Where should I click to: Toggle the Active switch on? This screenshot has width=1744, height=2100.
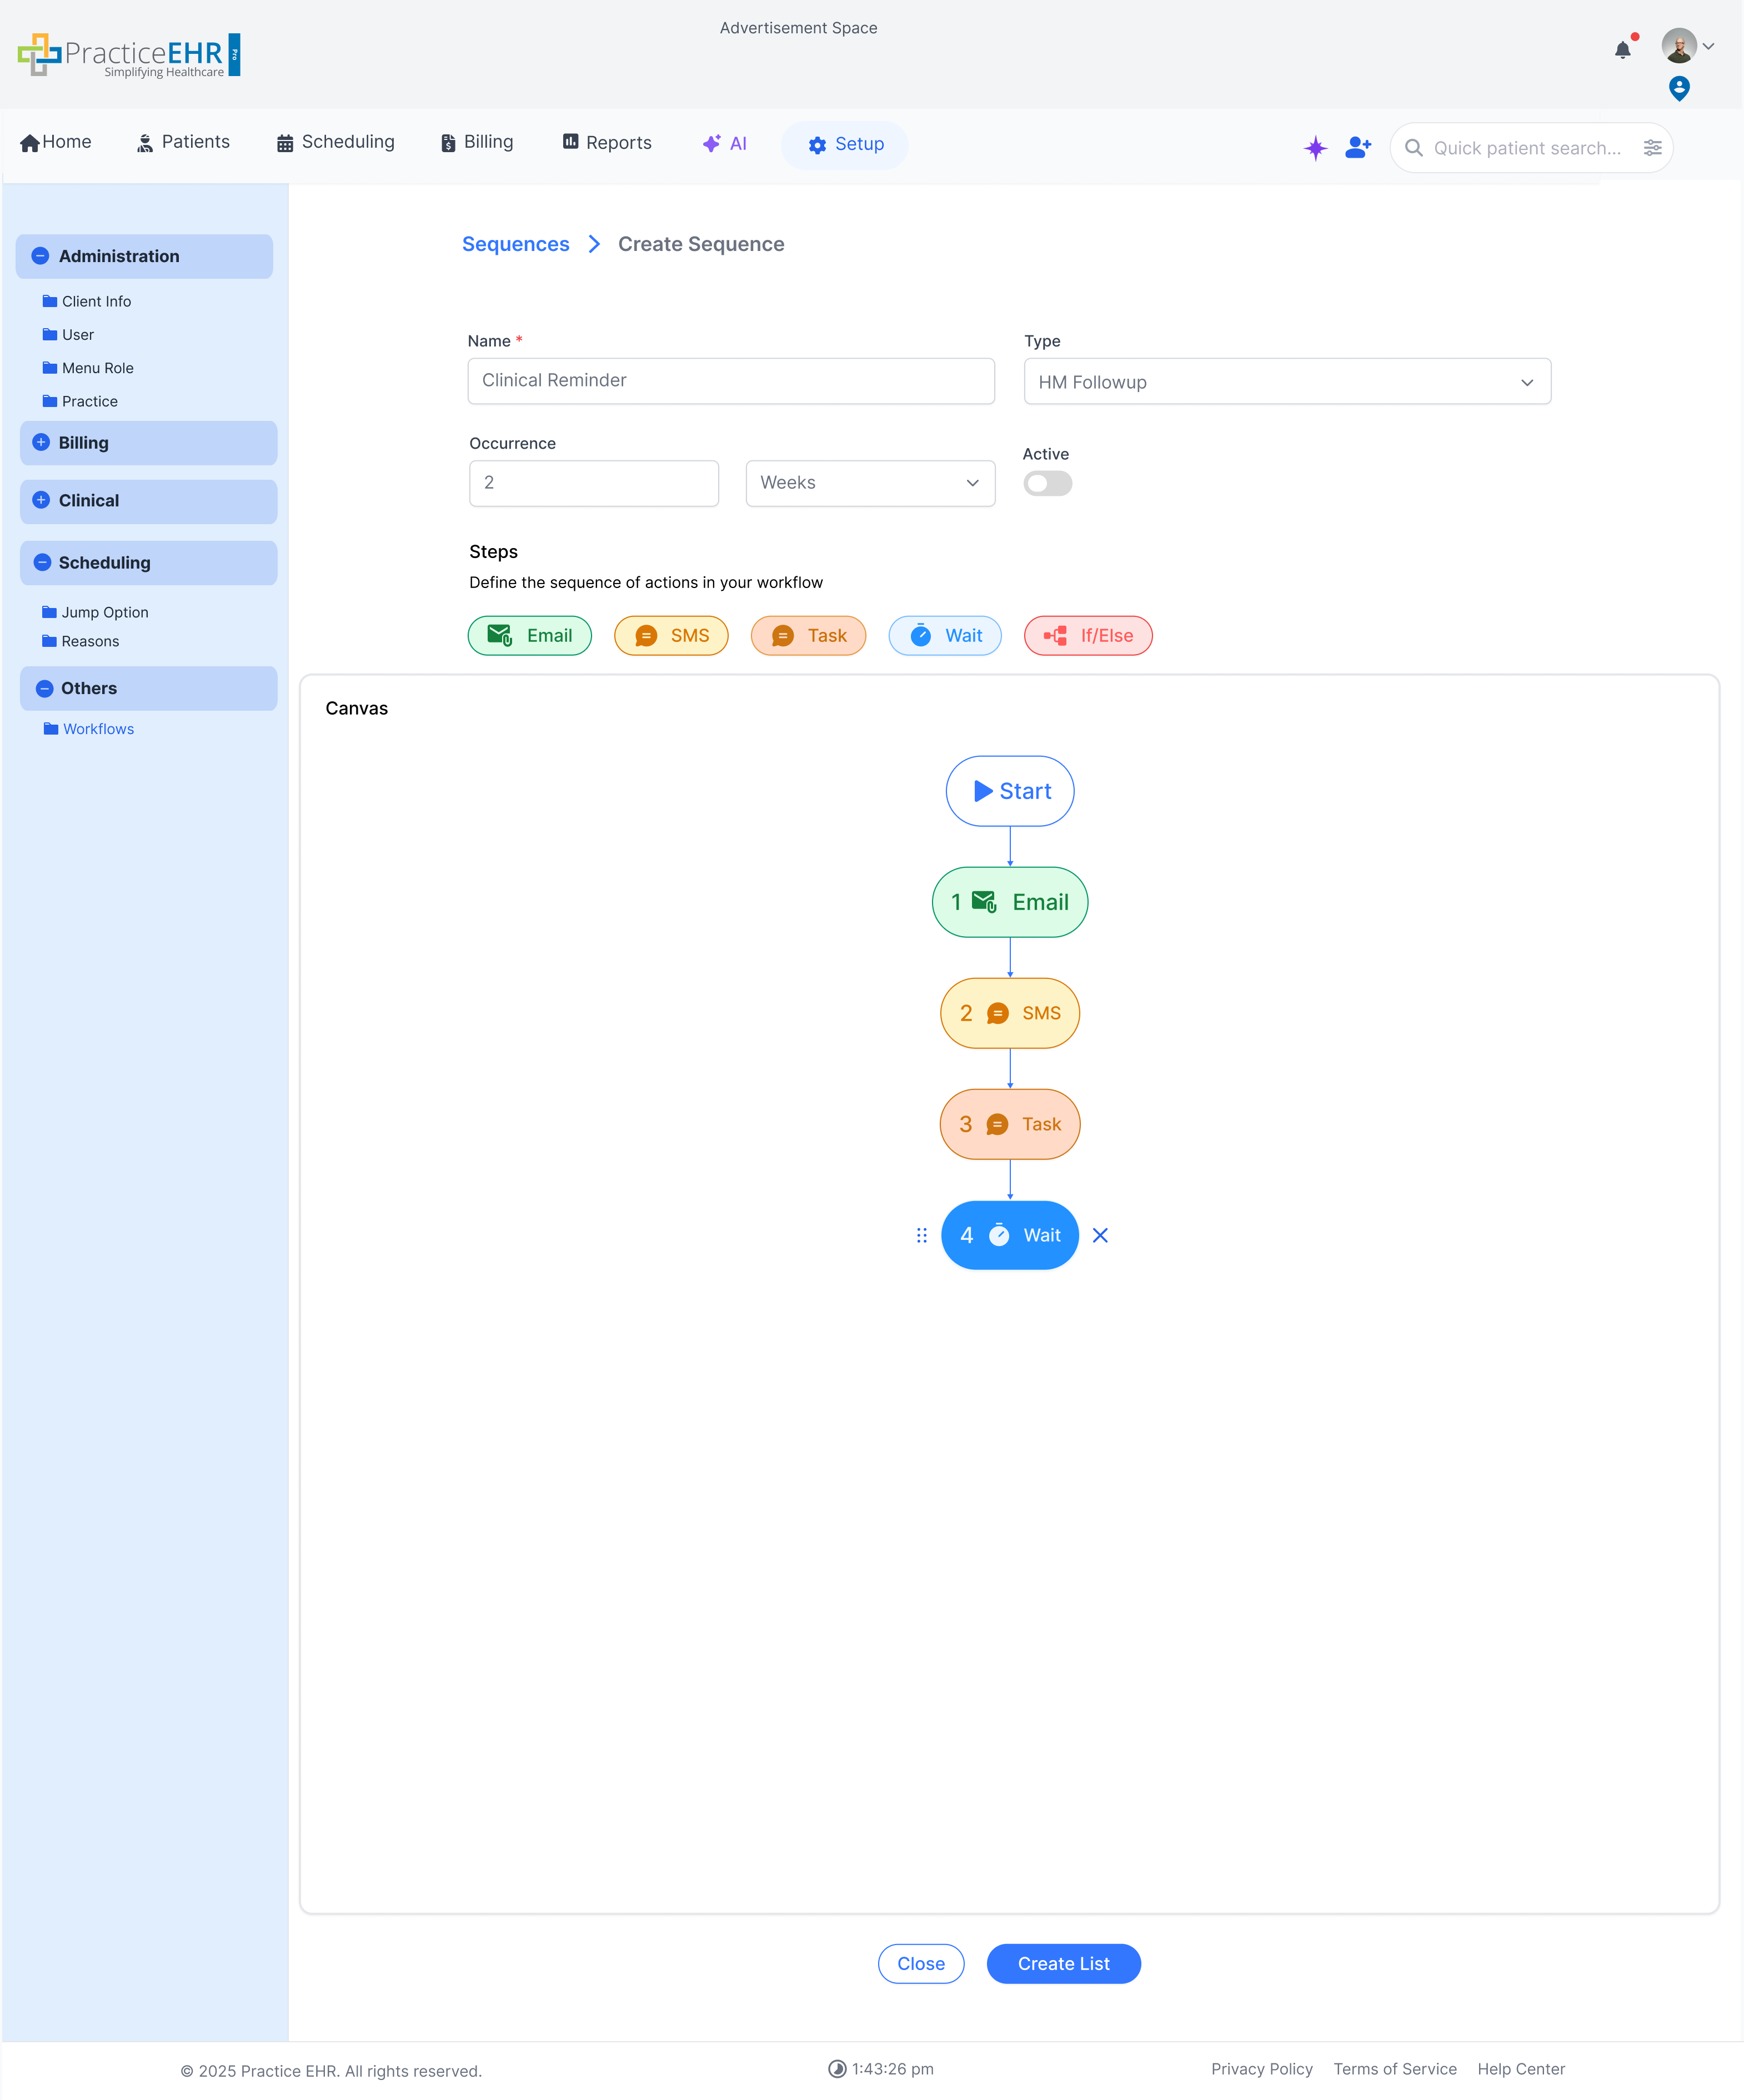coord(1047,484)
